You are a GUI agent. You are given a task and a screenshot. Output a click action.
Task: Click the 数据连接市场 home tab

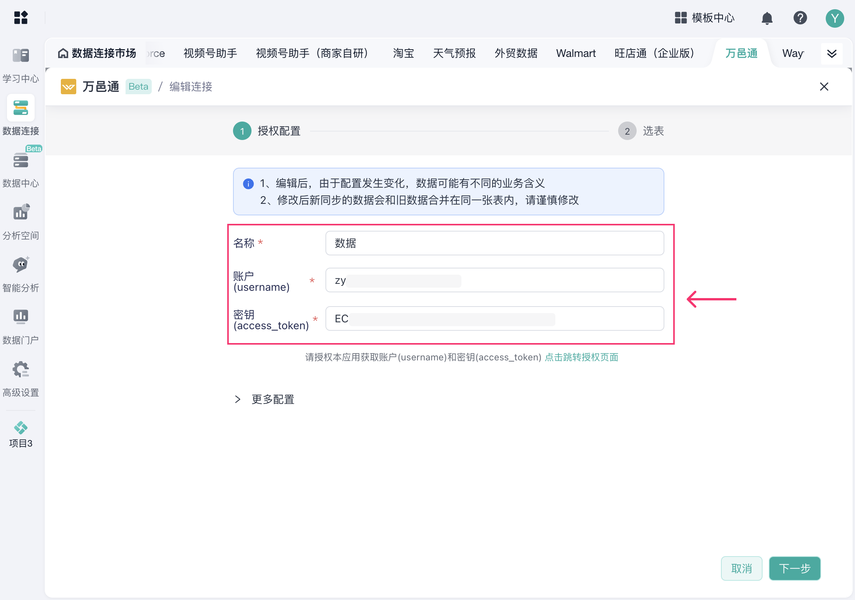[97, 53]
